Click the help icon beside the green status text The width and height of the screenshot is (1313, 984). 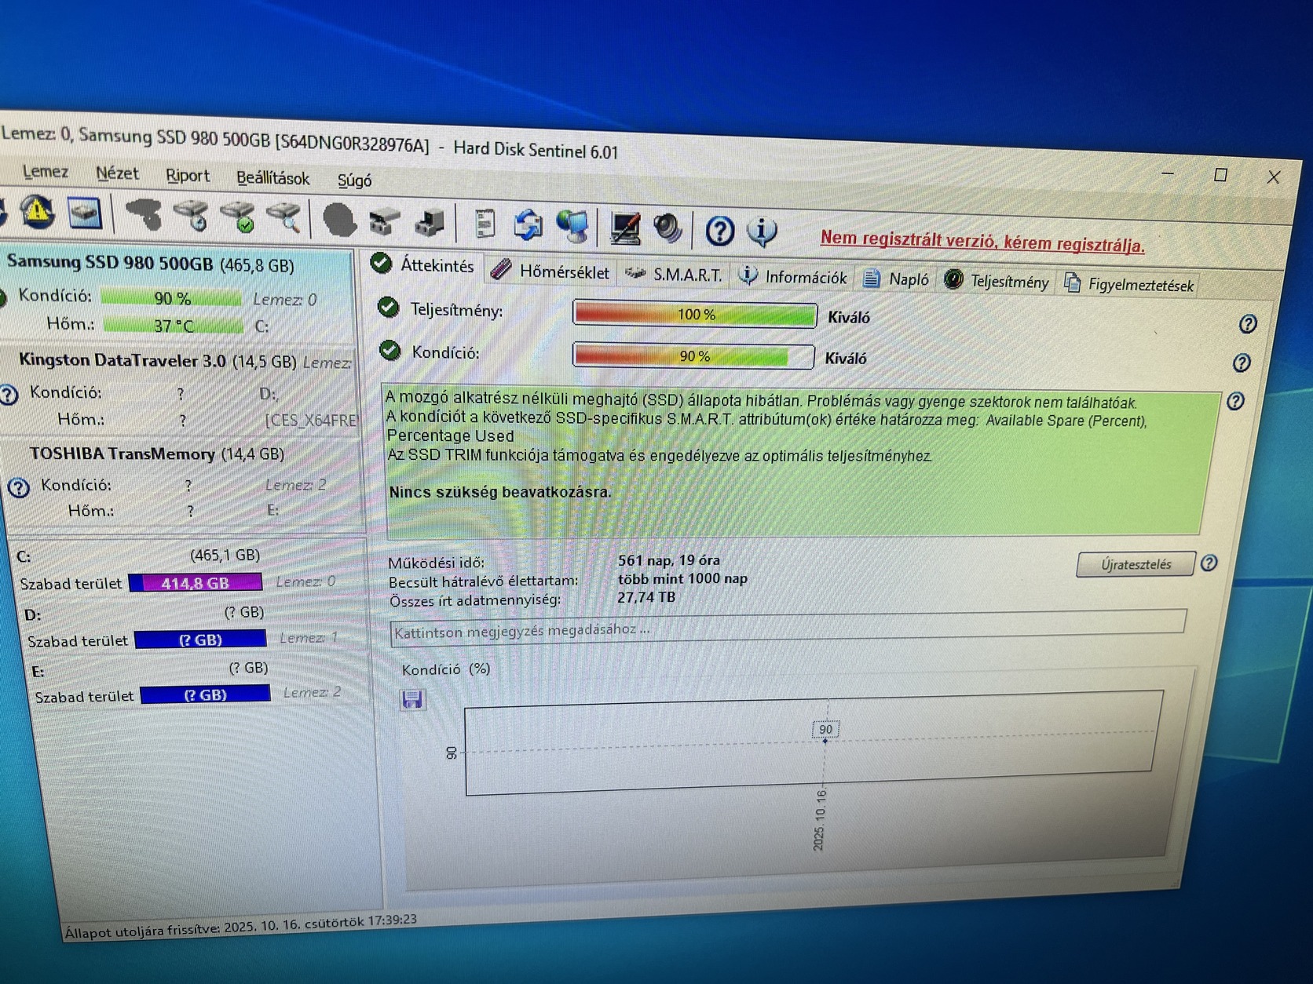pos(1235,402)
